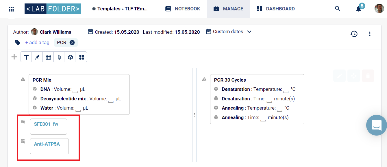Add a text element with T icon
Screen dimensions: 387x167
pyautogui.click(x=26, y=57)
